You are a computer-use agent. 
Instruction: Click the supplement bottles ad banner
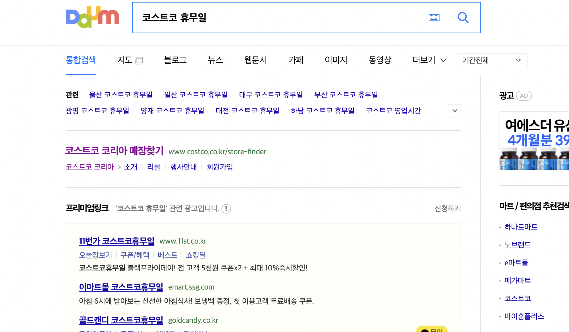[534, 141]
